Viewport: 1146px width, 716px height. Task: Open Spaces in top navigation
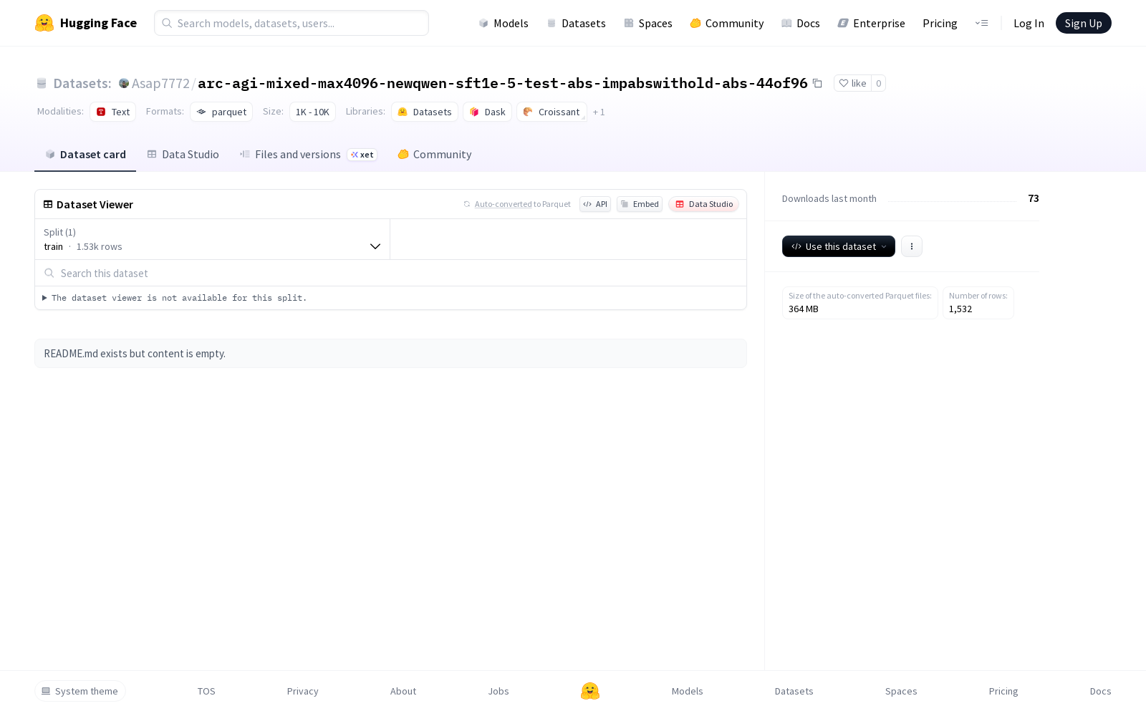[647, 23]
